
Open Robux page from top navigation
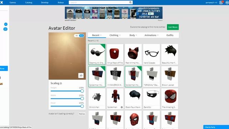click(61, 3)
